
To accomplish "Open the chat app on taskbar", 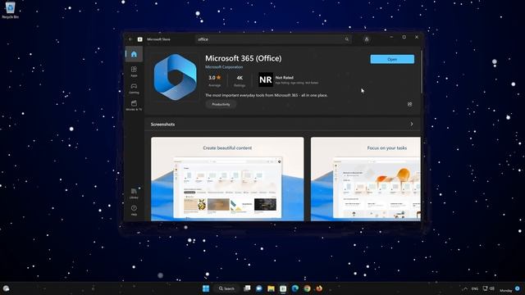I will click(259, 288).
